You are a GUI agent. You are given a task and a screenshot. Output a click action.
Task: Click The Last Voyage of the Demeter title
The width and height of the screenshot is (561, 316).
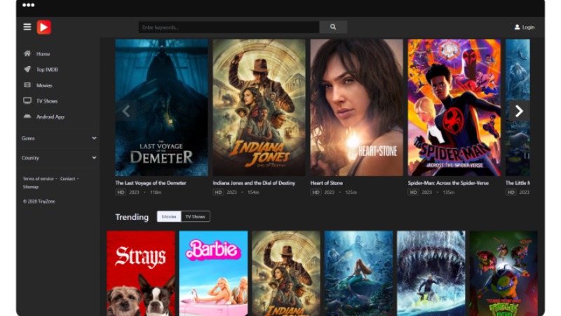point(151,183)
